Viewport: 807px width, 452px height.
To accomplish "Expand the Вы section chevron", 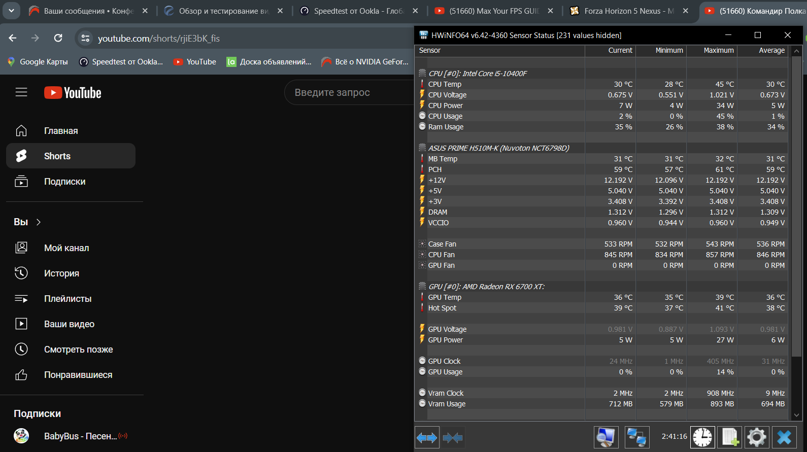I will click(x=39, y=222).
